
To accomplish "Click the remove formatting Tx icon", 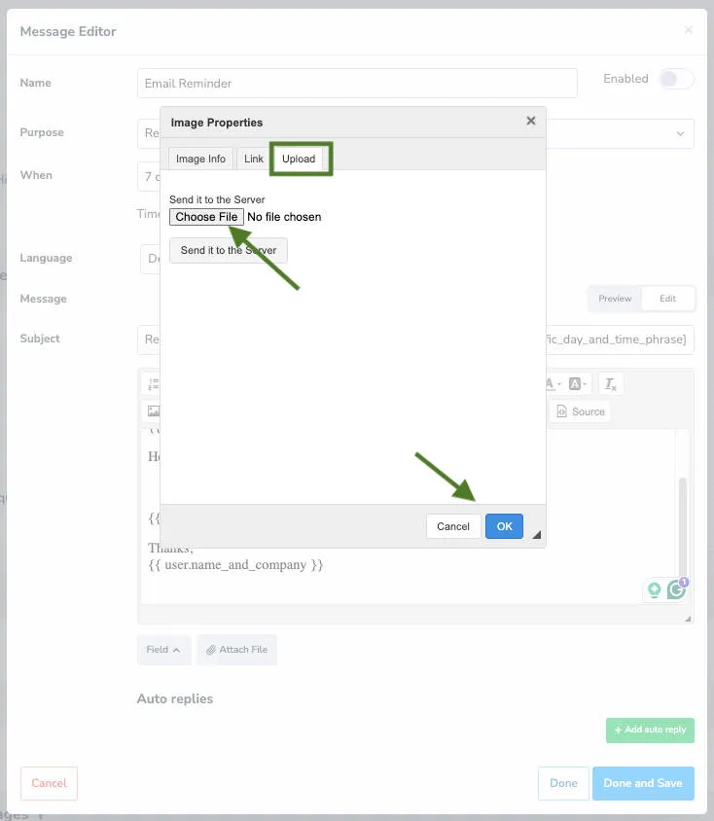I will tap(610, 383).
